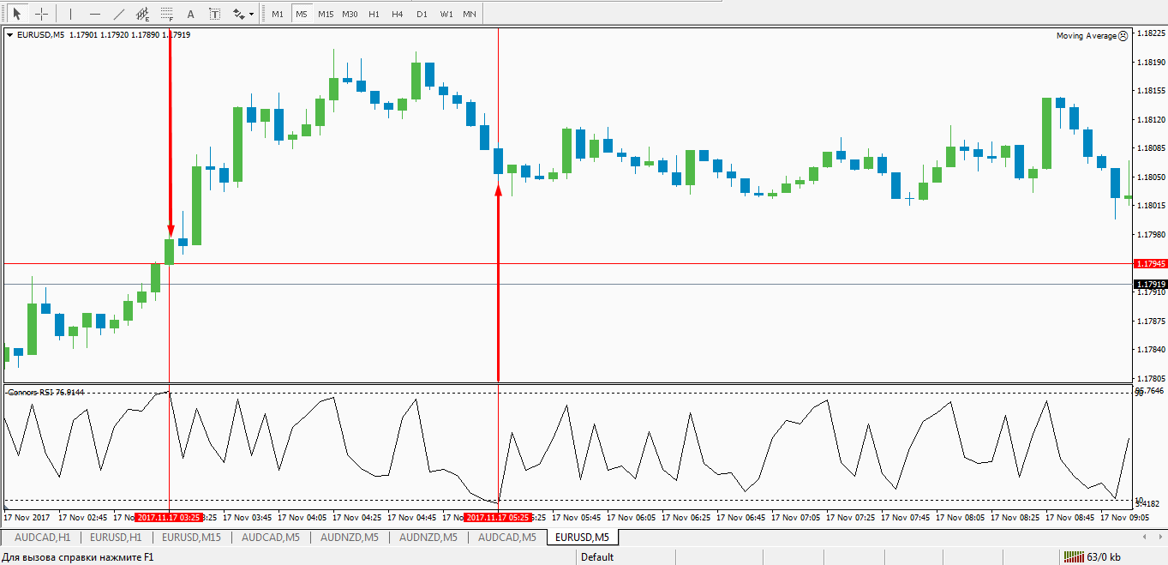The width and height of the screenshot is (1168, 565).
Task: Choose the Vertical Line drawing tool
Action: coord(70,14)
